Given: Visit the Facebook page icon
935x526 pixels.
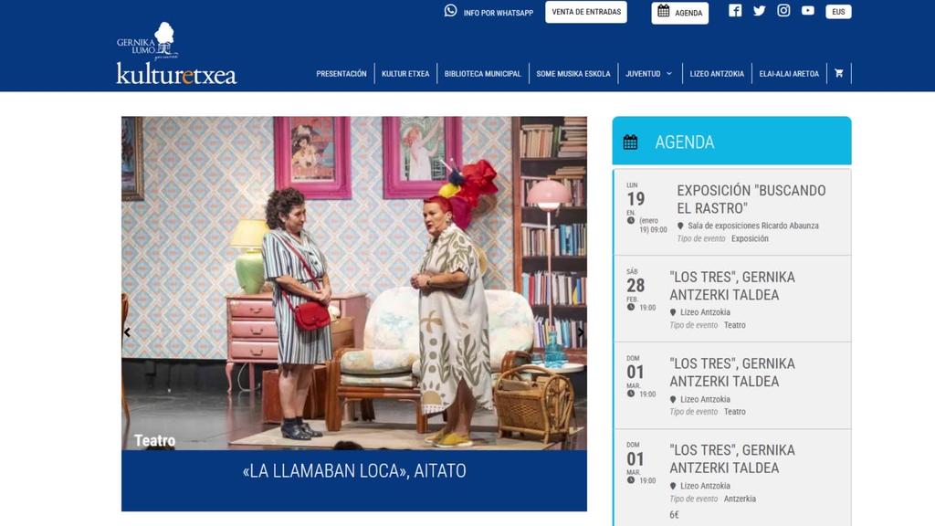Looking at the screenshot, I should (735, 11).
